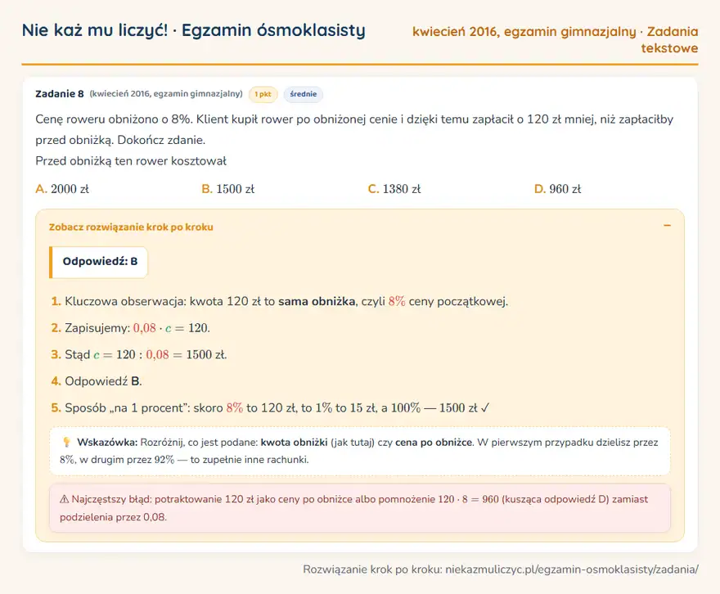Image resolution: width=720 pixels, height=594 pixels.
Task: Select answer C. 1380 zł
Action: [394, 189]
